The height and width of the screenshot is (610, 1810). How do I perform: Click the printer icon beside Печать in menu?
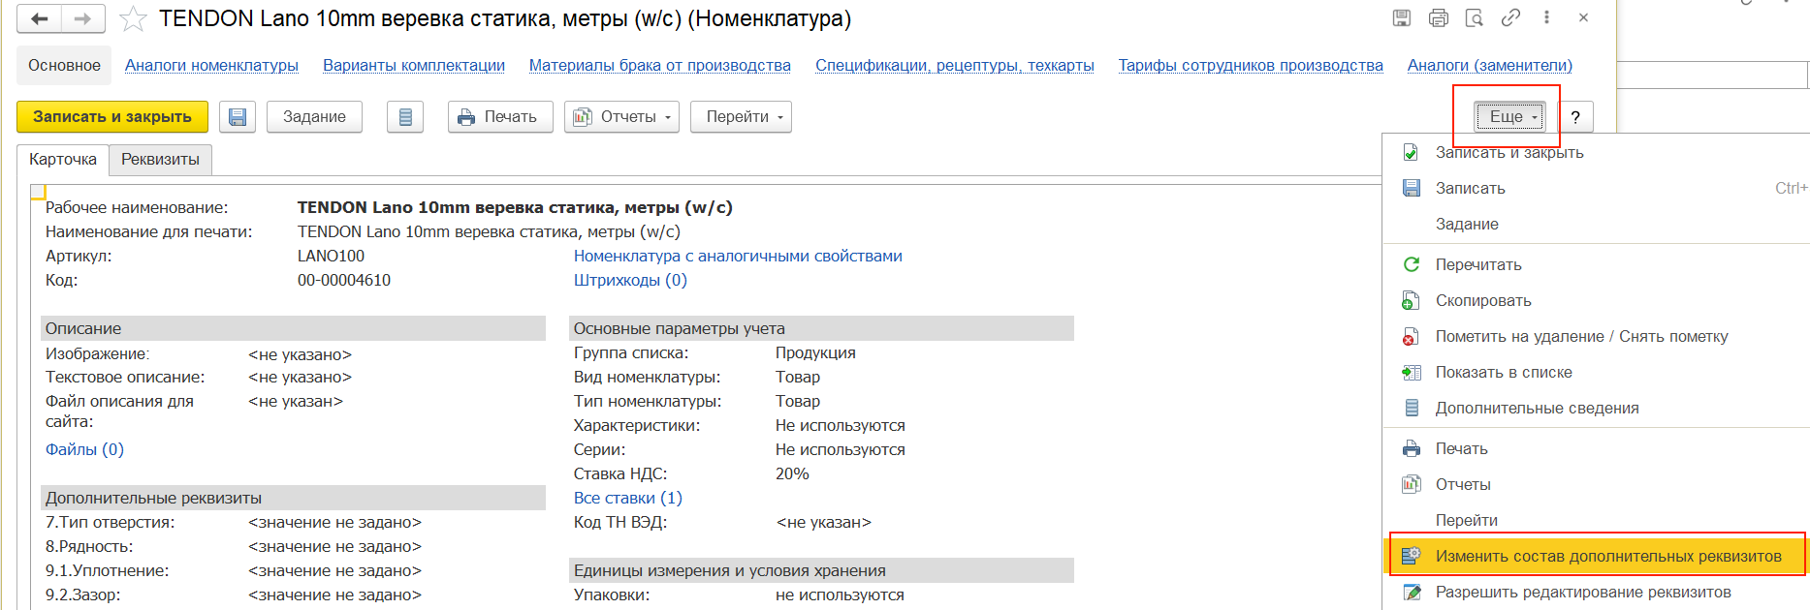pos(1412,449)
